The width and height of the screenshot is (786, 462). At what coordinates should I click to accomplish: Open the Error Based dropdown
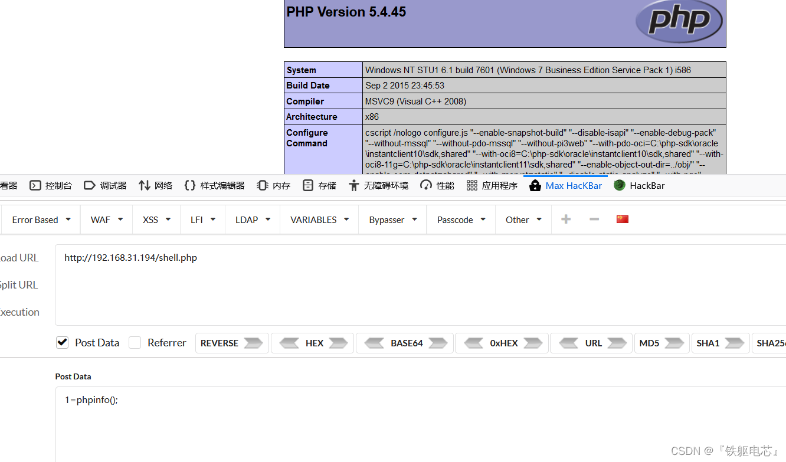click(x=40, y=219)
